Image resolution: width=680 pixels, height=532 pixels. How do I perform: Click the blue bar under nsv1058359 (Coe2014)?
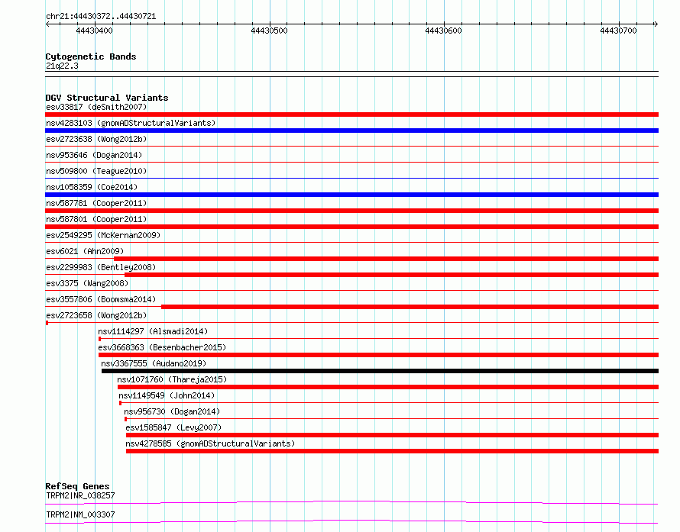point(351,195)
